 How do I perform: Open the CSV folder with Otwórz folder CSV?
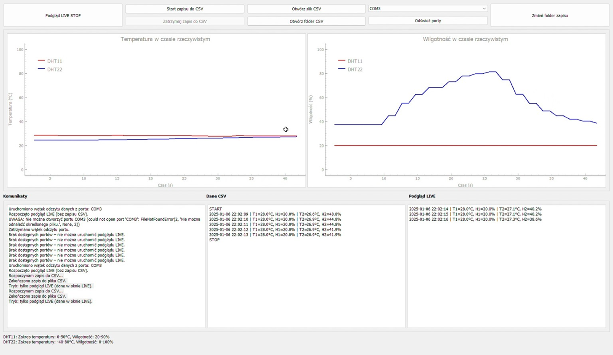pos(306,21)
